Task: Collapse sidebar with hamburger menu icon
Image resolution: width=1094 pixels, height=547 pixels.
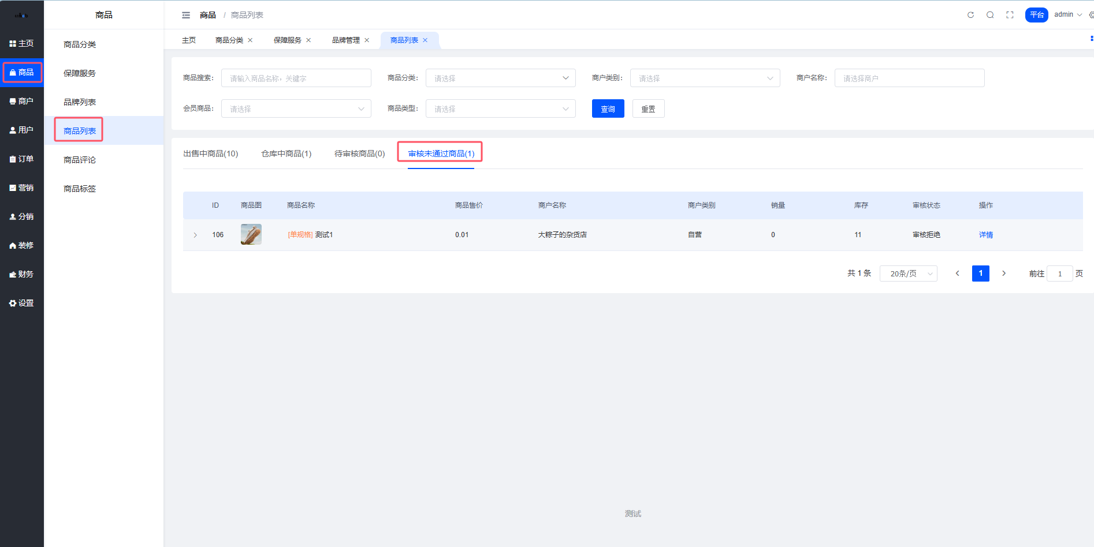Action: pyautogui.click(x=186, y=15)
